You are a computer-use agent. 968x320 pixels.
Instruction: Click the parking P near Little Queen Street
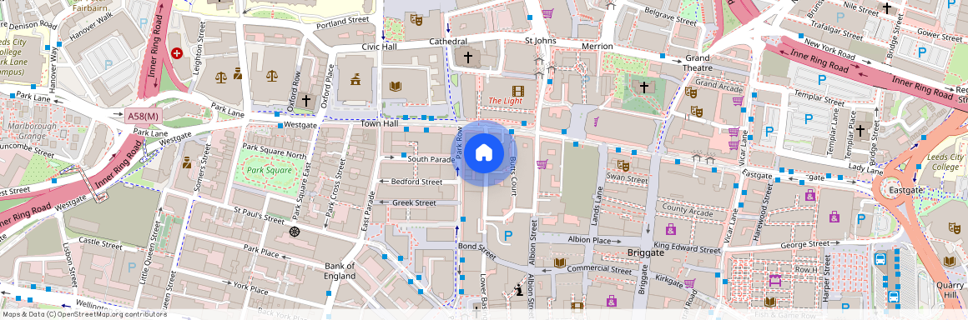pos(131,267)
